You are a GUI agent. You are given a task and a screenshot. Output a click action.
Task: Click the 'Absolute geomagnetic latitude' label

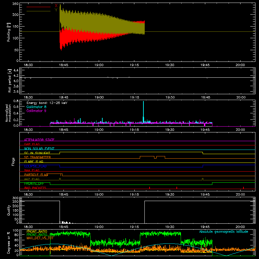coord(224,231)
